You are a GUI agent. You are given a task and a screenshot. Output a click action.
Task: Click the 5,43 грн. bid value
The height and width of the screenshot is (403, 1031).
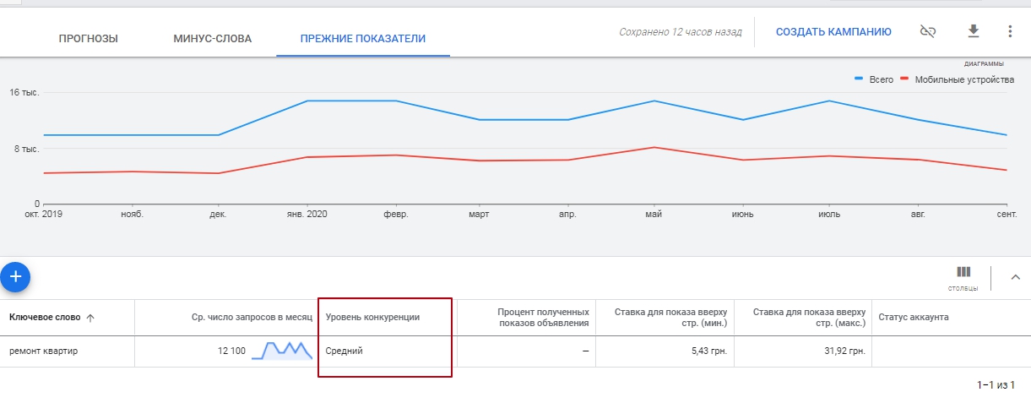click(x=708, y=351)
